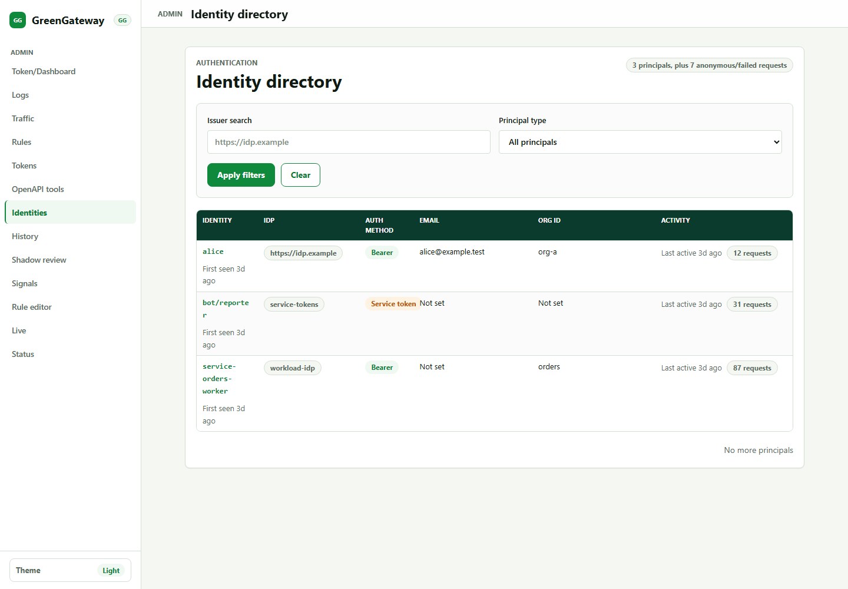The image size is (848, 589).
Task: Click the https://idp.example IDP chip
Action: (x=303, y=253)
